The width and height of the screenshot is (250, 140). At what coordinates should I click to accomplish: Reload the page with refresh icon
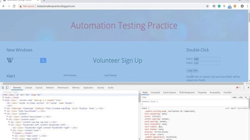pos(14,6)
